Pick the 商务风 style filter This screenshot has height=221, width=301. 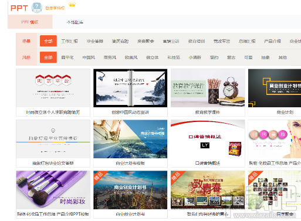tap(110, 57)
